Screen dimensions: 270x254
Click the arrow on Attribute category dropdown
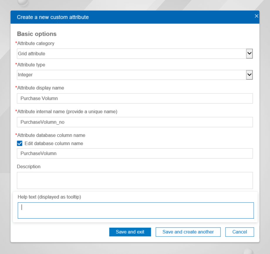point(249,54)
